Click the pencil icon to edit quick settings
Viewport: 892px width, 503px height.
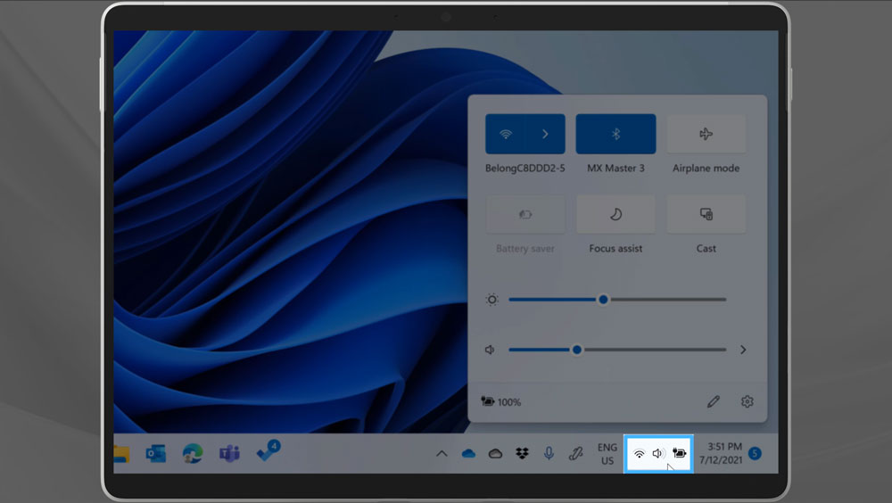click(x=713, y=402)
